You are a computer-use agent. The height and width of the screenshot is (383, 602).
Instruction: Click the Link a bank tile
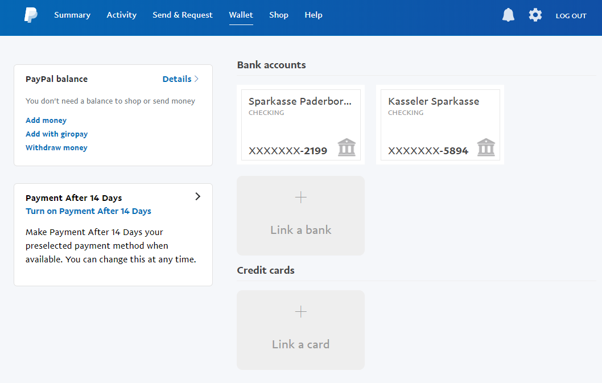point(300,216)
